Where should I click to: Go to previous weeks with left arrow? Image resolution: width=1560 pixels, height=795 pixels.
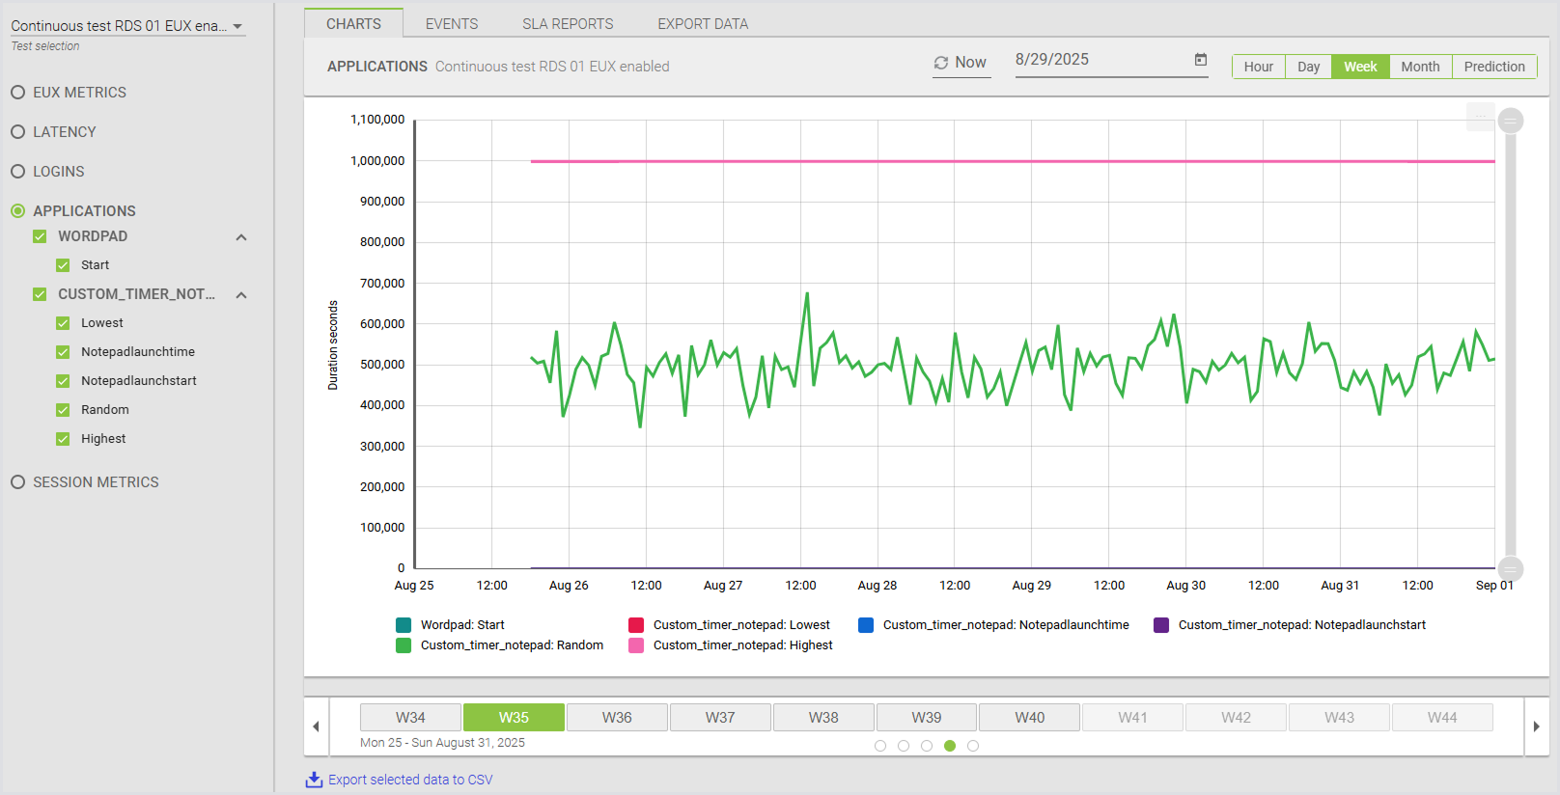coord(316,726)
